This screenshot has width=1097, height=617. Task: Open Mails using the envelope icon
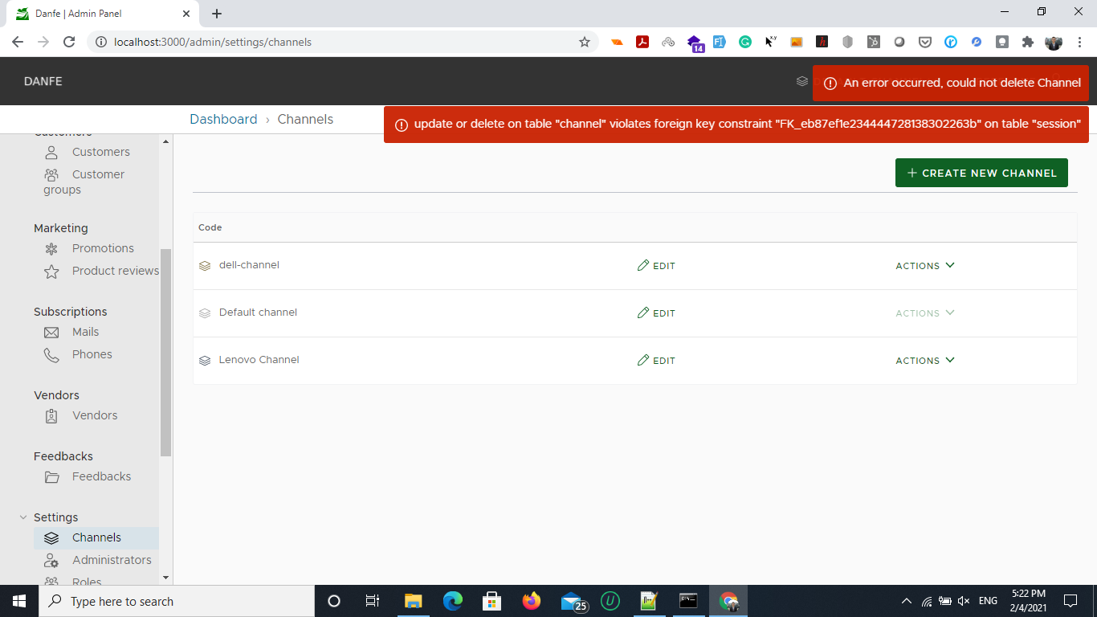[x=51, y=332]
